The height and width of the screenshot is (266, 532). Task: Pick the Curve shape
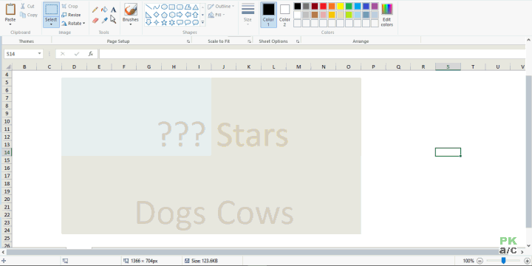157,7
